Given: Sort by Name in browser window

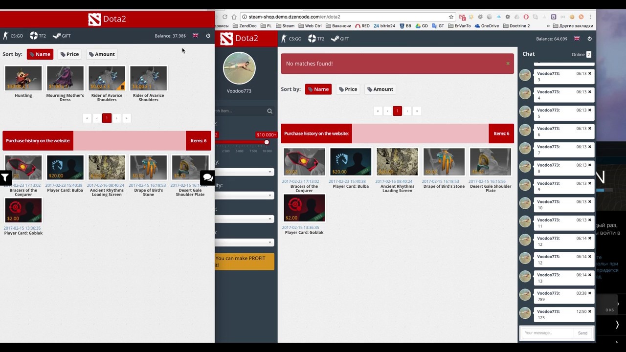Looking at the screenshot, I should click(x=318, y=89).
